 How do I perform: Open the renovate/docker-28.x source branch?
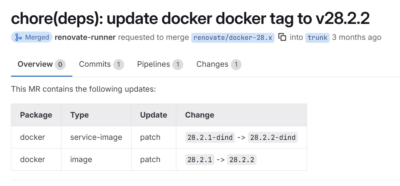point(233,38)
